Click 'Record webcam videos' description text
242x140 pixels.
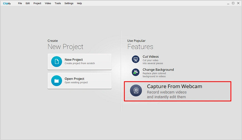click(167, 92)
